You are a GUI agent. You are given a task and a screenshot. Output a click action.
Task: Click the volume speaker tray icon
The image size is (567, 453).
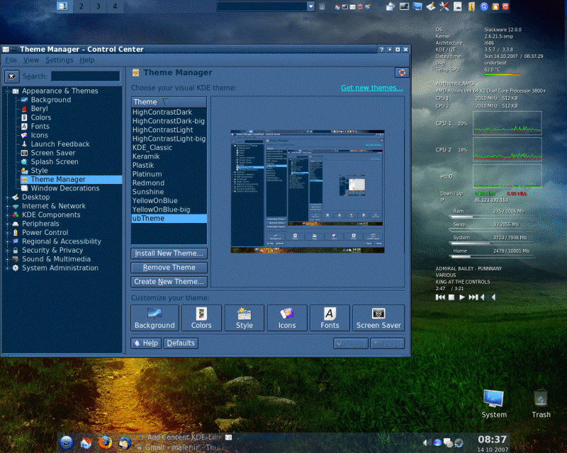point(426,442)
